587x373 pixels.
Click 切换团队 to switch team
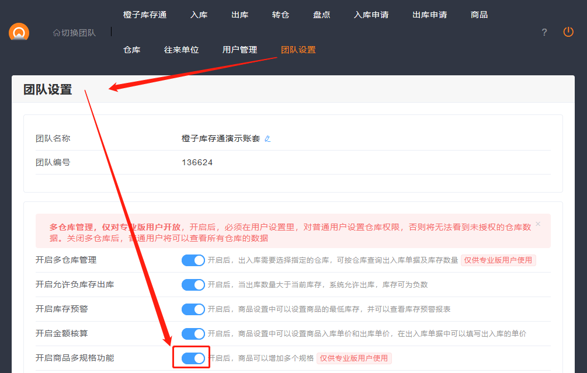(74, 33)
